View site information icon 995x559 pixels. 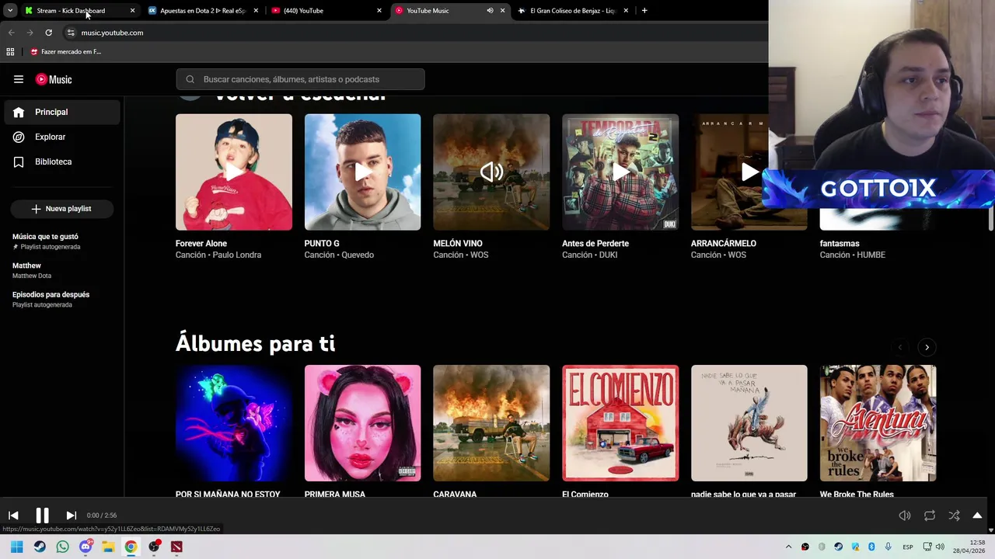[x=71, y=33]
